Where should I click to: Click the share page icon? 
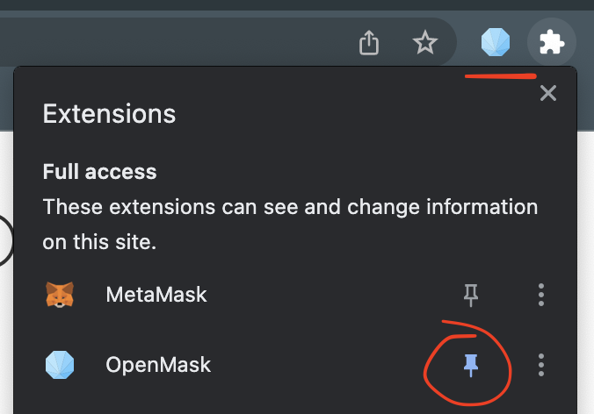(x=369, y=42)
